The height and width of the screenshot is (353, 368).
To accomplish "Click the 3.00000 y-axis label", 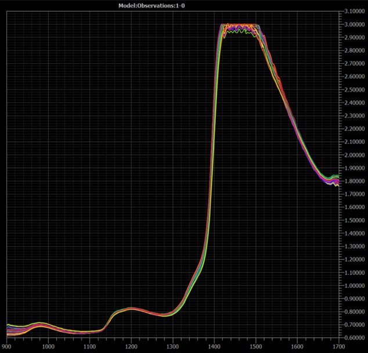I will tap(354, 24).
